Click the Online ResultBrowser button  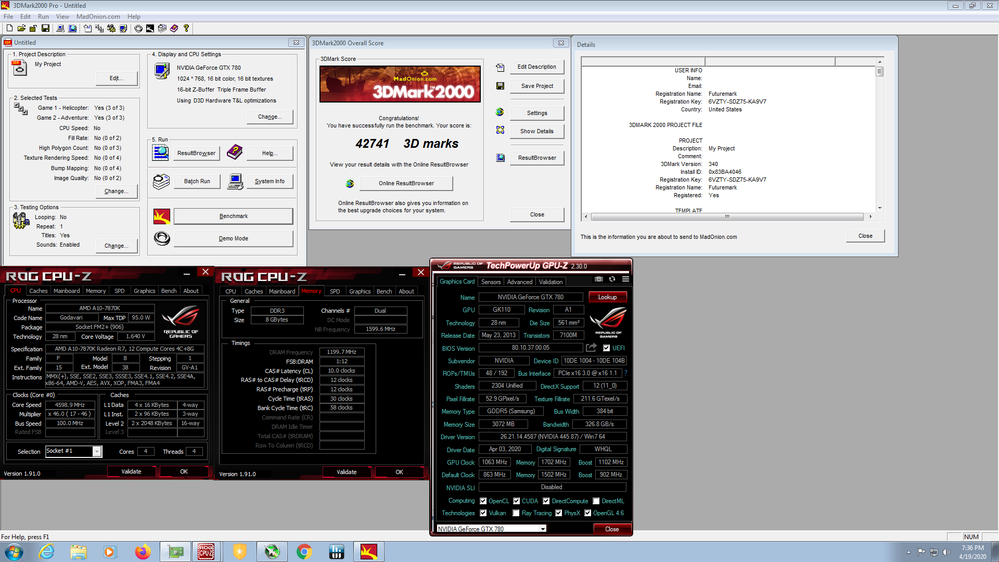[406, 183]
